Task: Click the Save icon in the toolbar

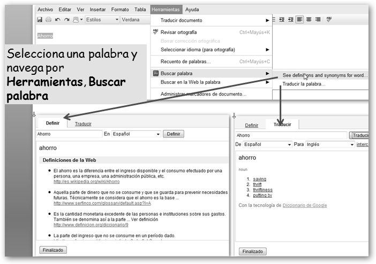Action: [x=40, y=20]
